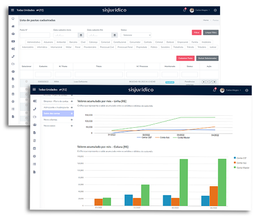256x218 pixels.
Task: Click folder icon in front window sidebar
Action: pos(35,117)
